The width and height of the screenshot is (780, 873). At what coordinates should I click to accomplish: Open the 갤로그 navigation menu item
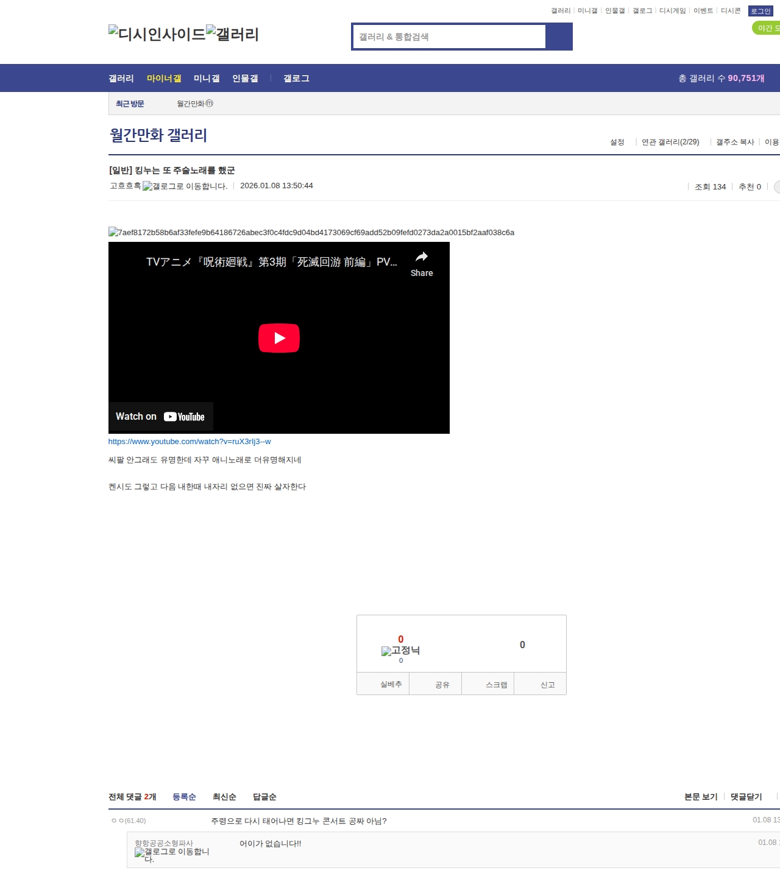tap(296, 79)
